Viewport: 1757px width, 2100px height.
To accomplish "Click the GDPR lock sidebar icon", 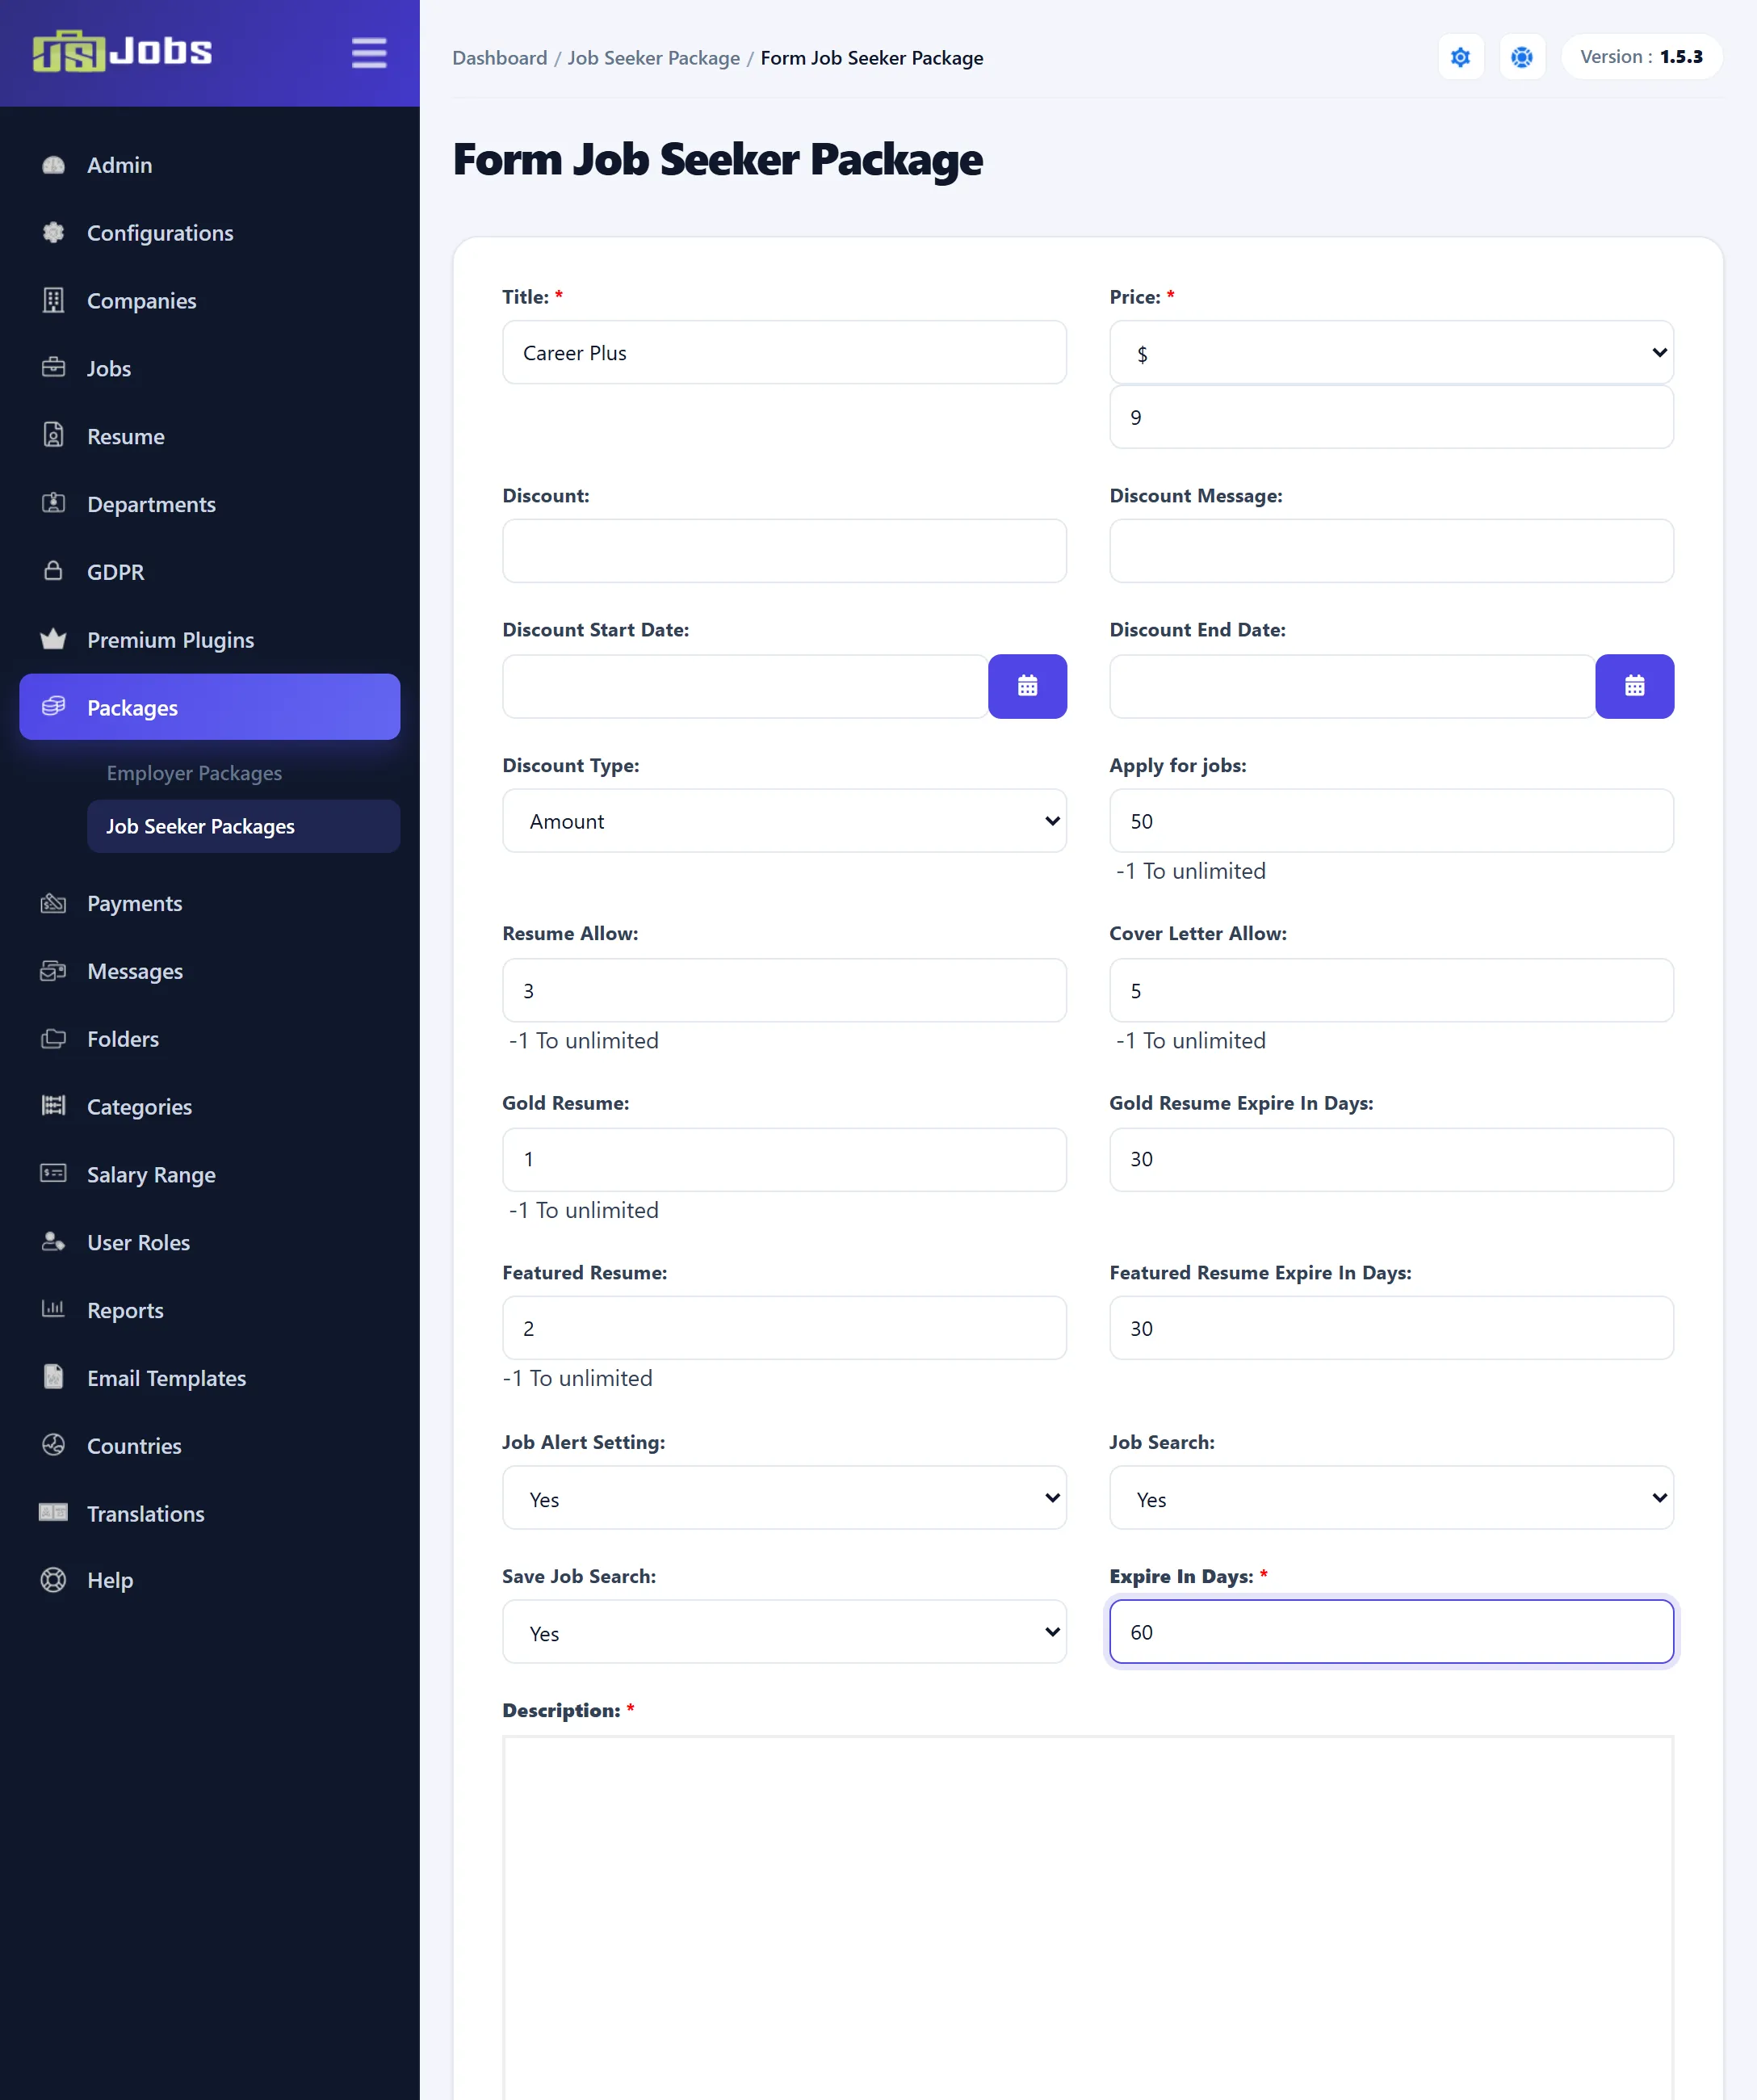I will coord(54,571).
